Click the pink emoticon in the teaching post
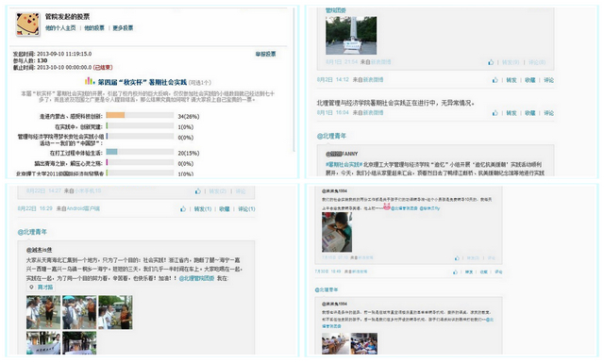604x362 pixels. coord(386,207)
